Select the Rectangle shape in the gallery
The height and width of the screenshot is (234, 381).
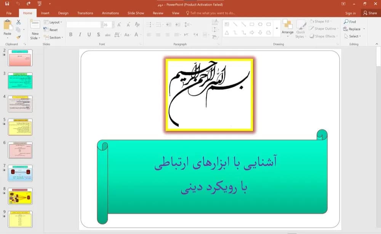click(x=252, y=24)
